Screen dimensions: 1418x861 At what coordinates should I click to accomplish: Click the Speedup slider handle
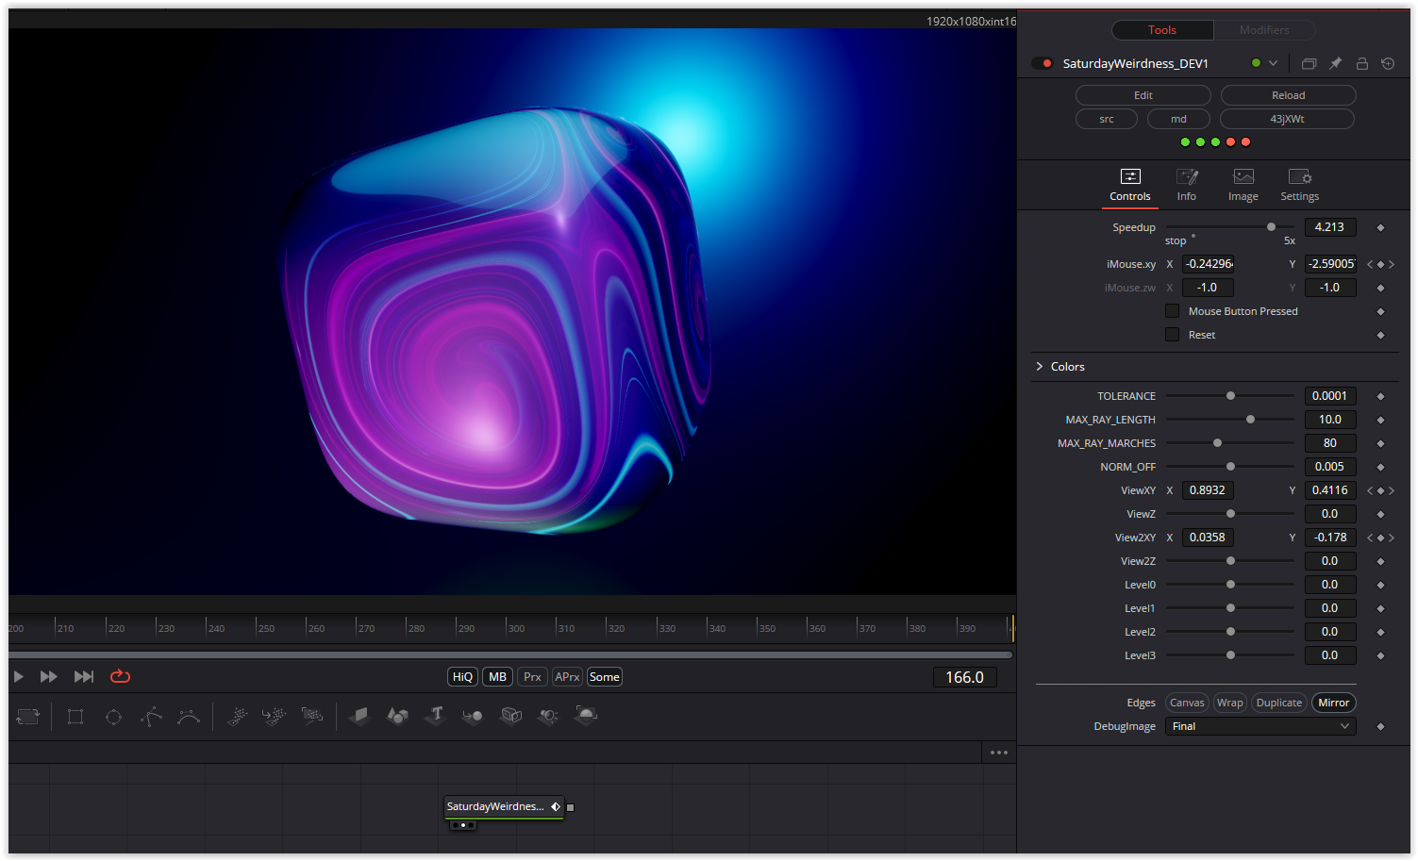click(x=1271, y=227)
